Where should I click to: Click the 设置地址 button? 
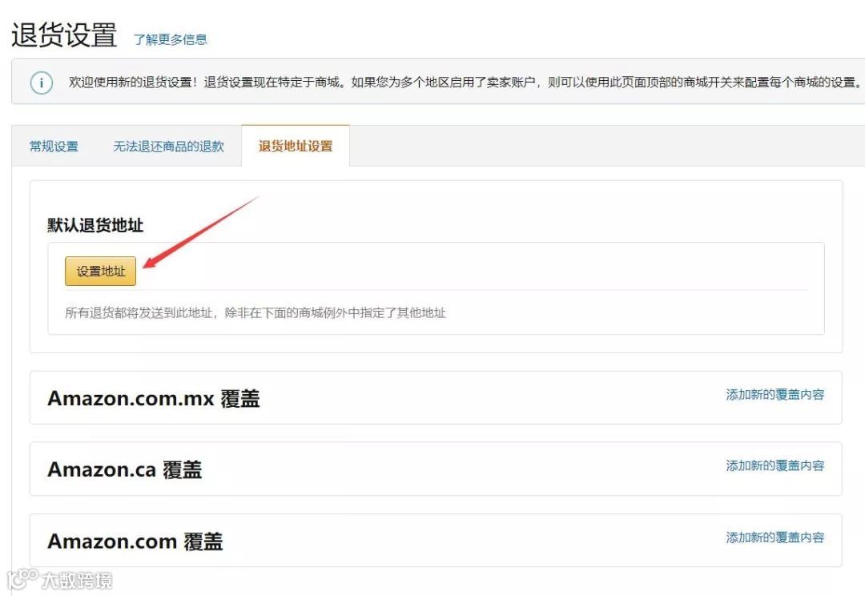(99, 271)
